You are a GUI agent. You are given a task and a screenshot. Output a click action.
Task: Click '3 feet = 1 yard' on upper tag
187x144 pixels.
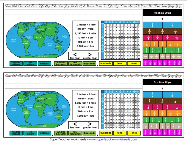pyautogui.click(x=85, y=29)
